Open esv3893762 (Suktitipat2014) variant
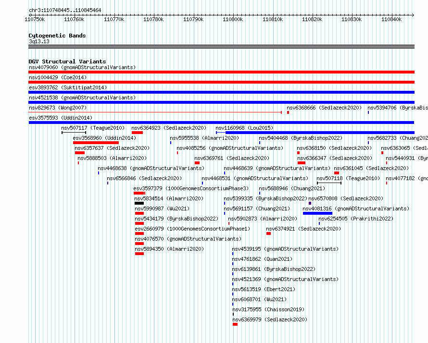Viewport: 428px width, 343px height. click(x=68, y=87)
